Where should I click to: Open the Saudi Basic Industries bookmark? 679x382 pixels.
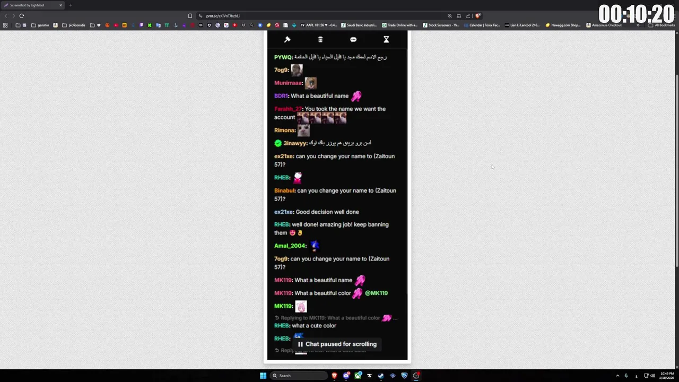coord(359,25)
